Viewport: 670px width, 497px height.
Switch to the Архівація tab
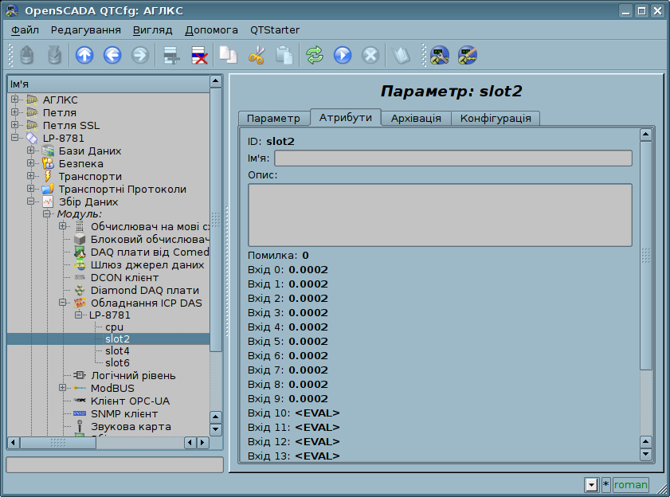pyautogui.click(x=416, y=118)
